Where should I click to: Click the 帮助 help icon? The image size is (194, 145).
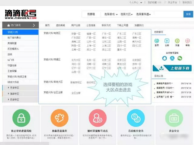point(188,41)
